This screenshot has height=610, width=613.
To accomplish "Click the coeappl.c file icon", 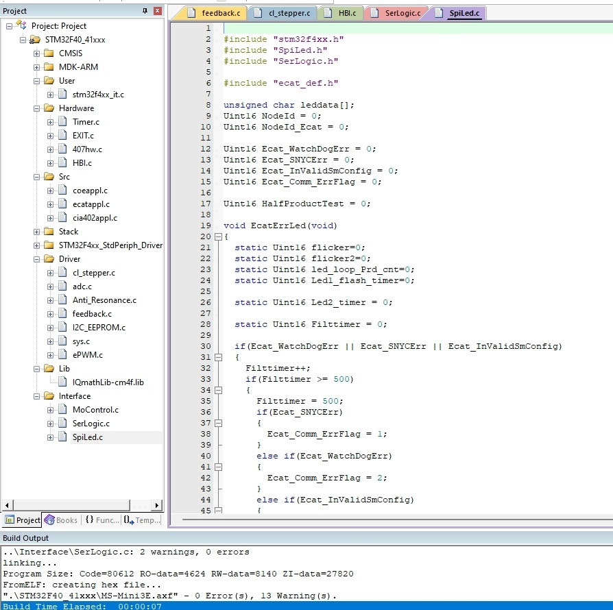I will tap(62, 191).
